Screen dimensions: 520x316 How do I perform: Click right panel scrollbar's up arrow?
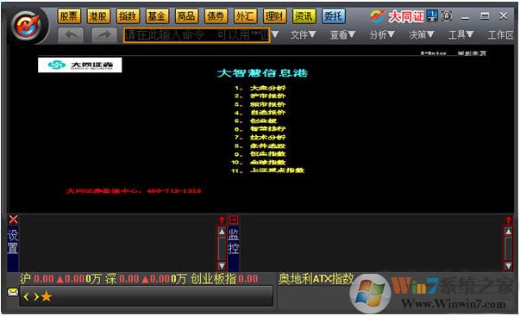[x=508, y=231]
